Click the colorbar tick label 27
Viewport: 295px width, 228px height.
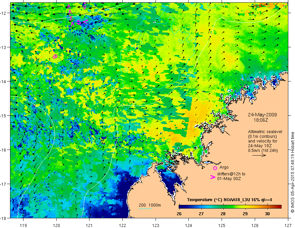[201, 214]
